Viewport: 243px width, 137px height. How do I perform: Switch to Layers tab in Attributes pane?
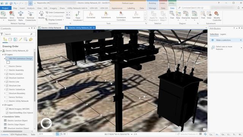(223, 34)
